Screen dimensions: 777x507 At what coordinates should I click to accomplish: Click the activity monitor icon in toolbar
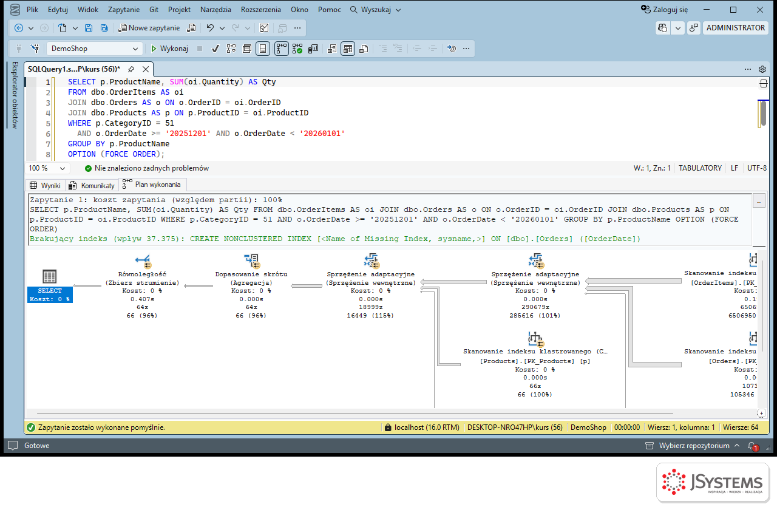click(264, 28)
